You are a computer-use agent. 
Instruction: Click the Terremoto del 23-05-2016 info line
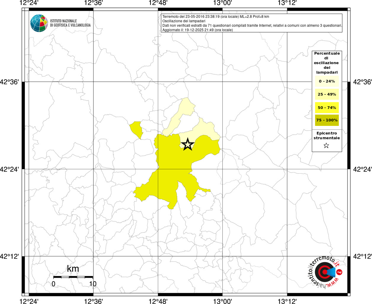click(x=215, y=17)
